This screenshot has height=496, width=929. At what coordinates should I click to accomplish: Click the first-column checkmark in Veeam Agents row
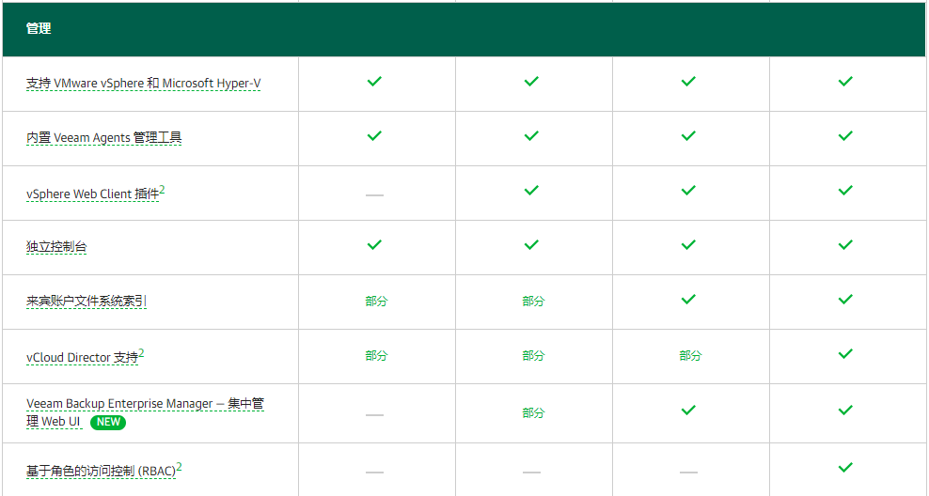(374, 136)
